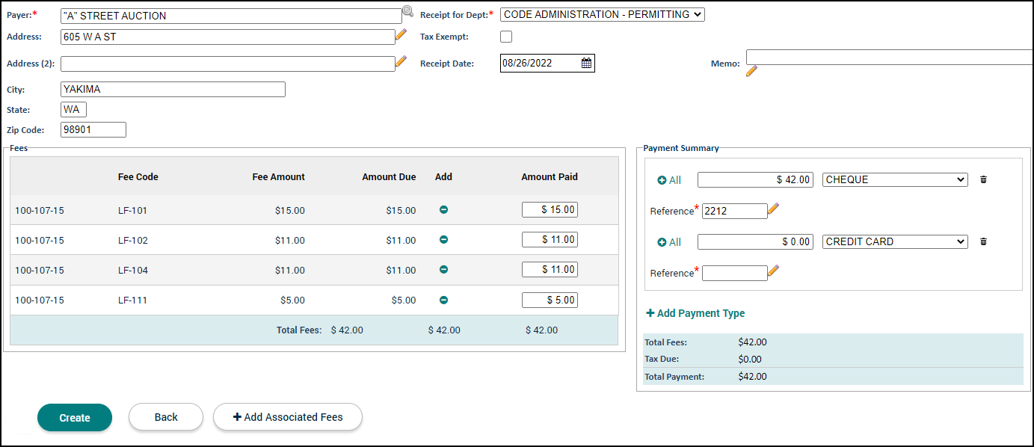
Task: Click the plus All icon on the CREDIT CARD row
Action: point(669,242)
